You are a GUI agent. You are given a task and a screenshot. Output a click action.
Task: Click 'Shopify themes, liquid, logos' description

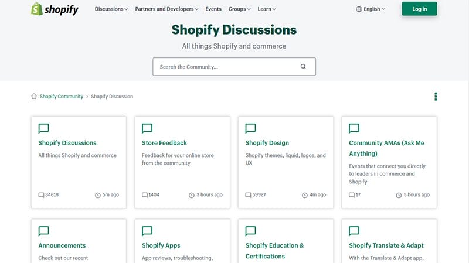pos(286,159)
